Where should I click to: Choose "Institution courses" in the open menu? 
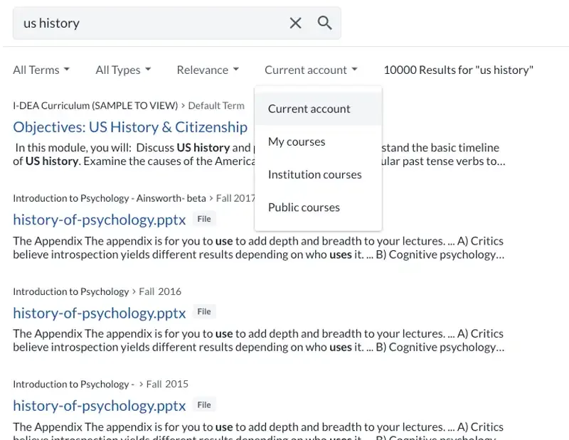(314, 174)
